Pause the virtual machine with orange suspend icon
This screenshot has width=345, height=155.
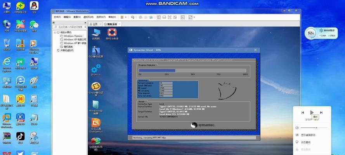click(x=122, y=17)
